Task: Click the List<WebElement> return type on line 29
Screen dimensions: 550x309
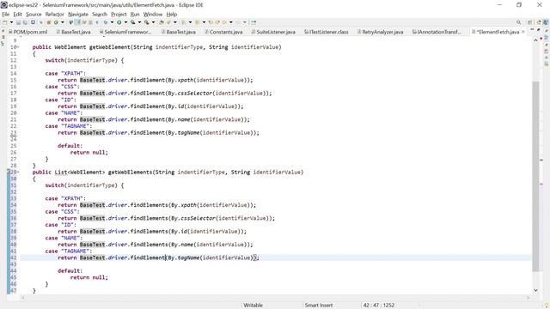Action: pyautogui.click(x=80, y=172)
